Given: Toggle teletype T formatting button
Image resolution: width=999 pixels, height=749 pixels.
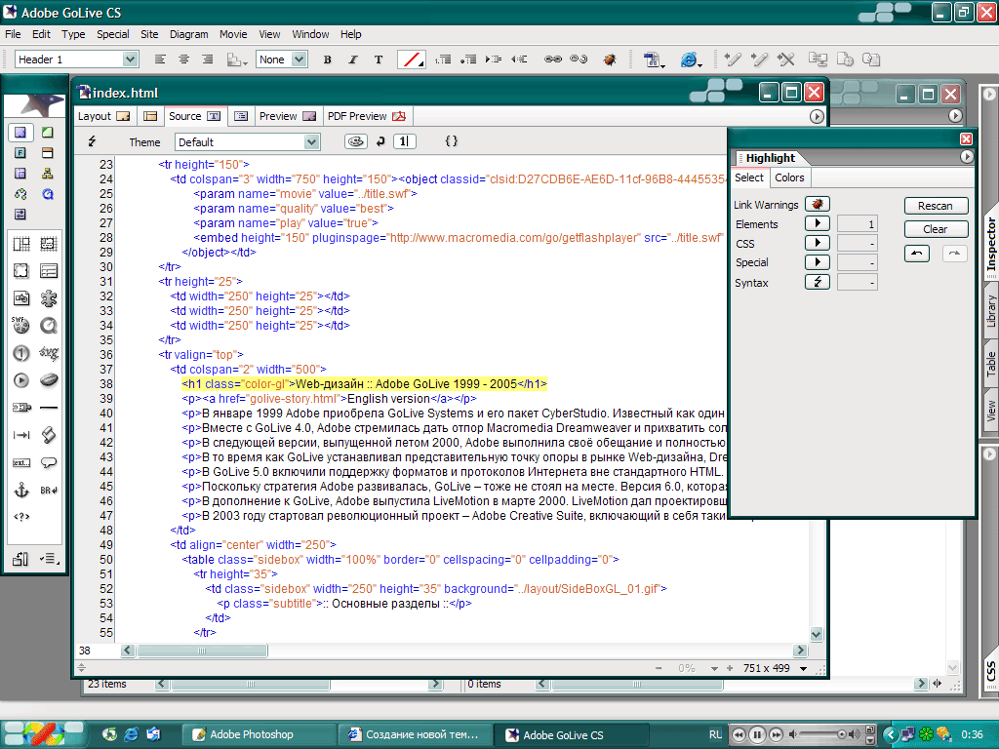Looking at the screenshot, I should point(379,59).
